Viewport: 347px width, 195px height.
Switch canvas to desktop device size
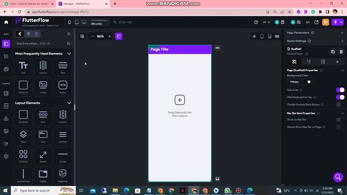84,22
